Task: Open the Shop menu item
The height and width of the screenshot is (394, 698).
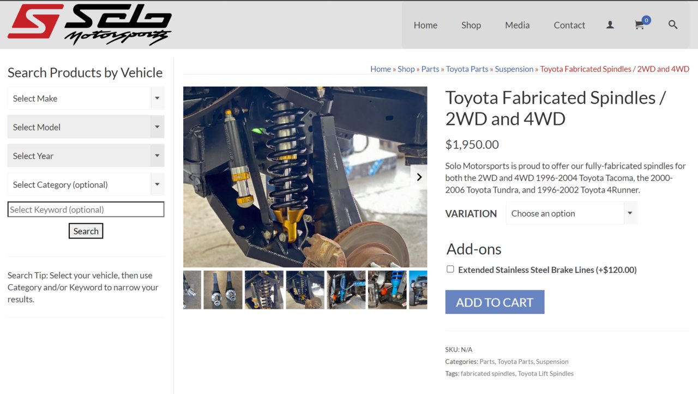Action: pyautogui.click(x=471, y=25)
